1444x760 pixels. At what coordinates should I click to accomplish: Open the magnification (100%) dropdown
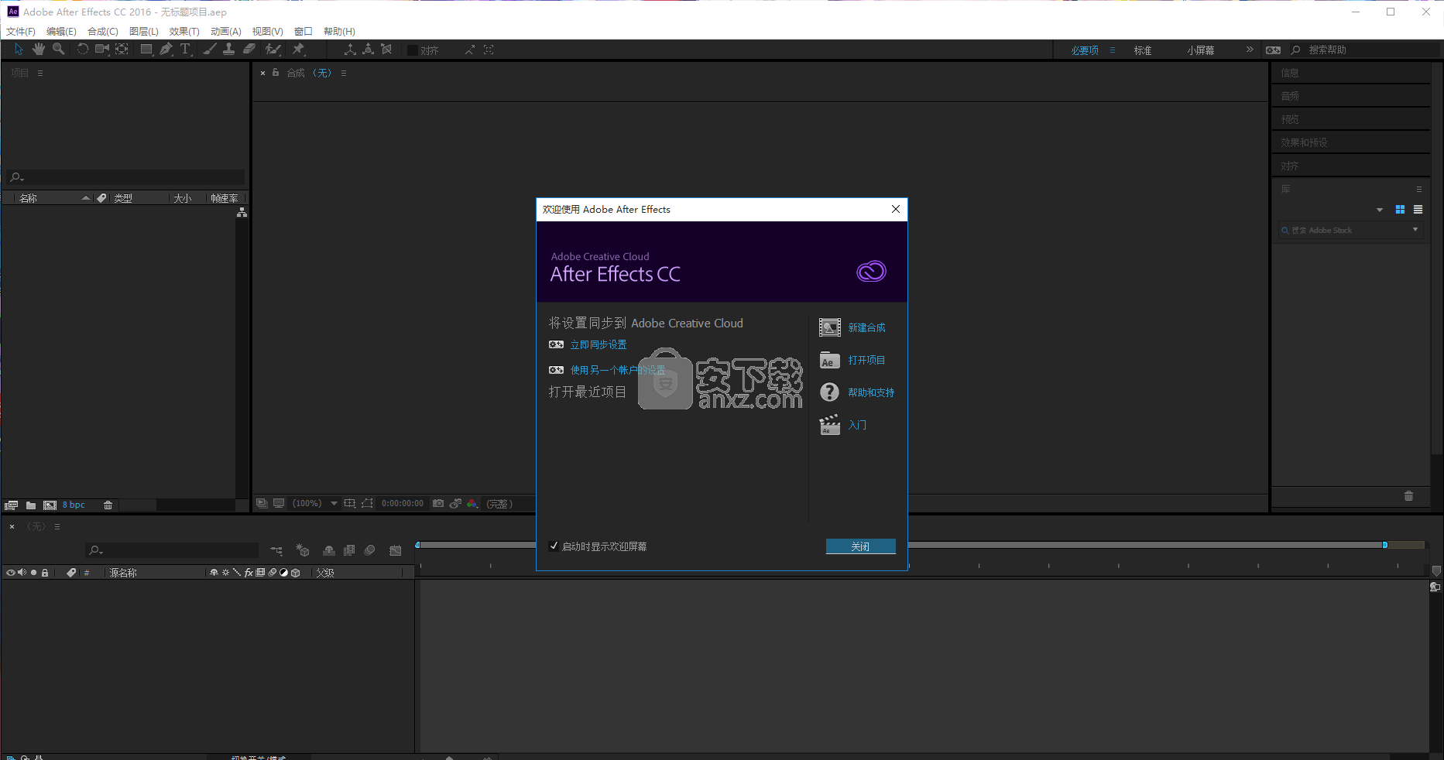click(314, 503)
